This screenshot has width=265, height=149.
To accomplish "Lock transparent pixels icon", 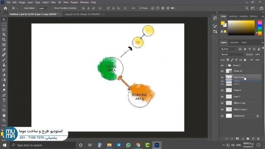I will (228, 60).
